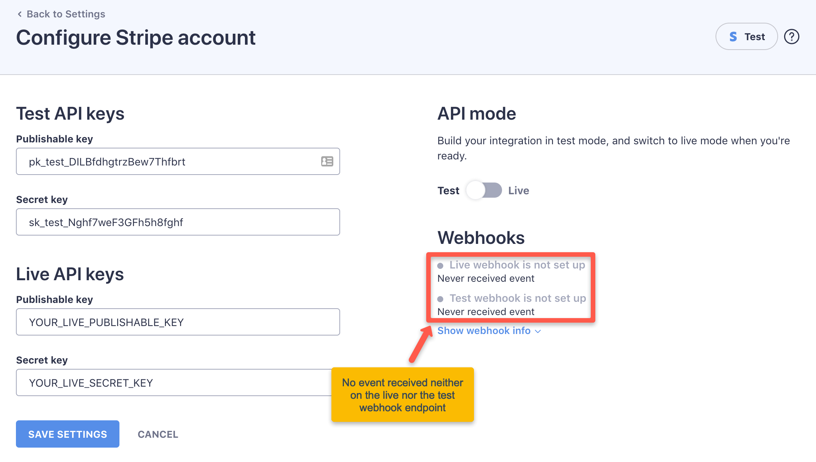Expand Show webhook info
Image resolution: width=816 pixels, height=462 pixels.
click(483, 331)
